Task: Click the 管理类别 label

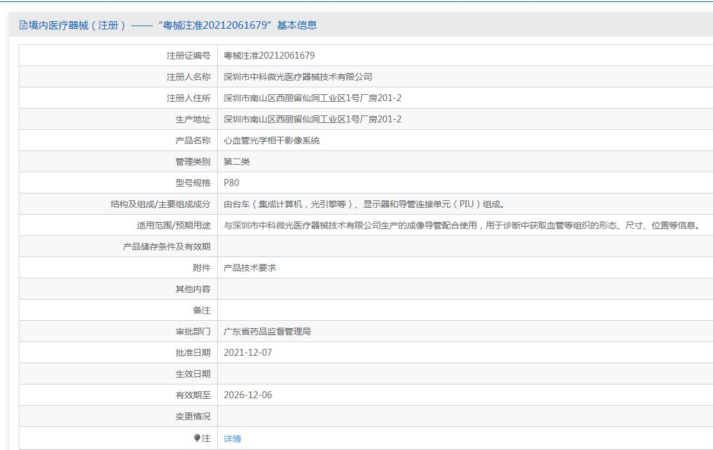Action: (x=193, y=162)
